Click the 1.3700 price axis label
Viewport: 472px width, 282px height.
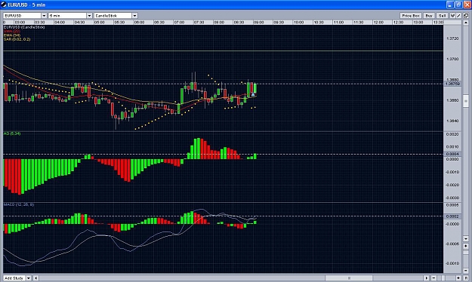tap(452, 59)
